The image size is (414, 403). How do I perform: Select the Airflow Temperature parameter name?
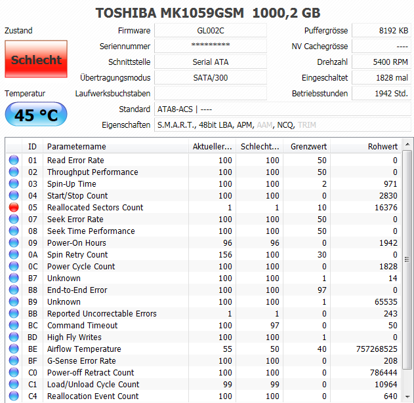(84, 349)
